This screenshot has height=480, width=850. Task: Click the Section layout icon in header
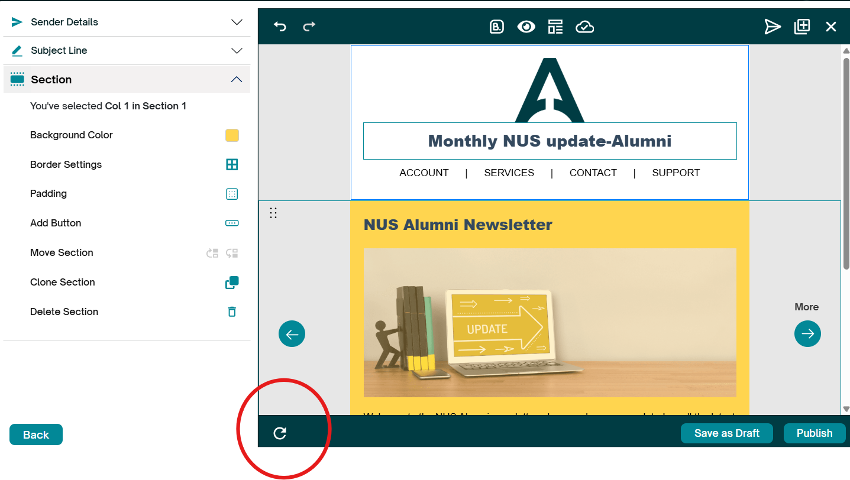[x=17, y=79]
